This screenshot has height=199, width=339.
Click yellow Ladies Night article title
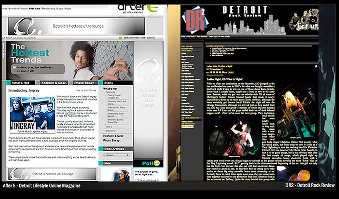pos(219,66)
